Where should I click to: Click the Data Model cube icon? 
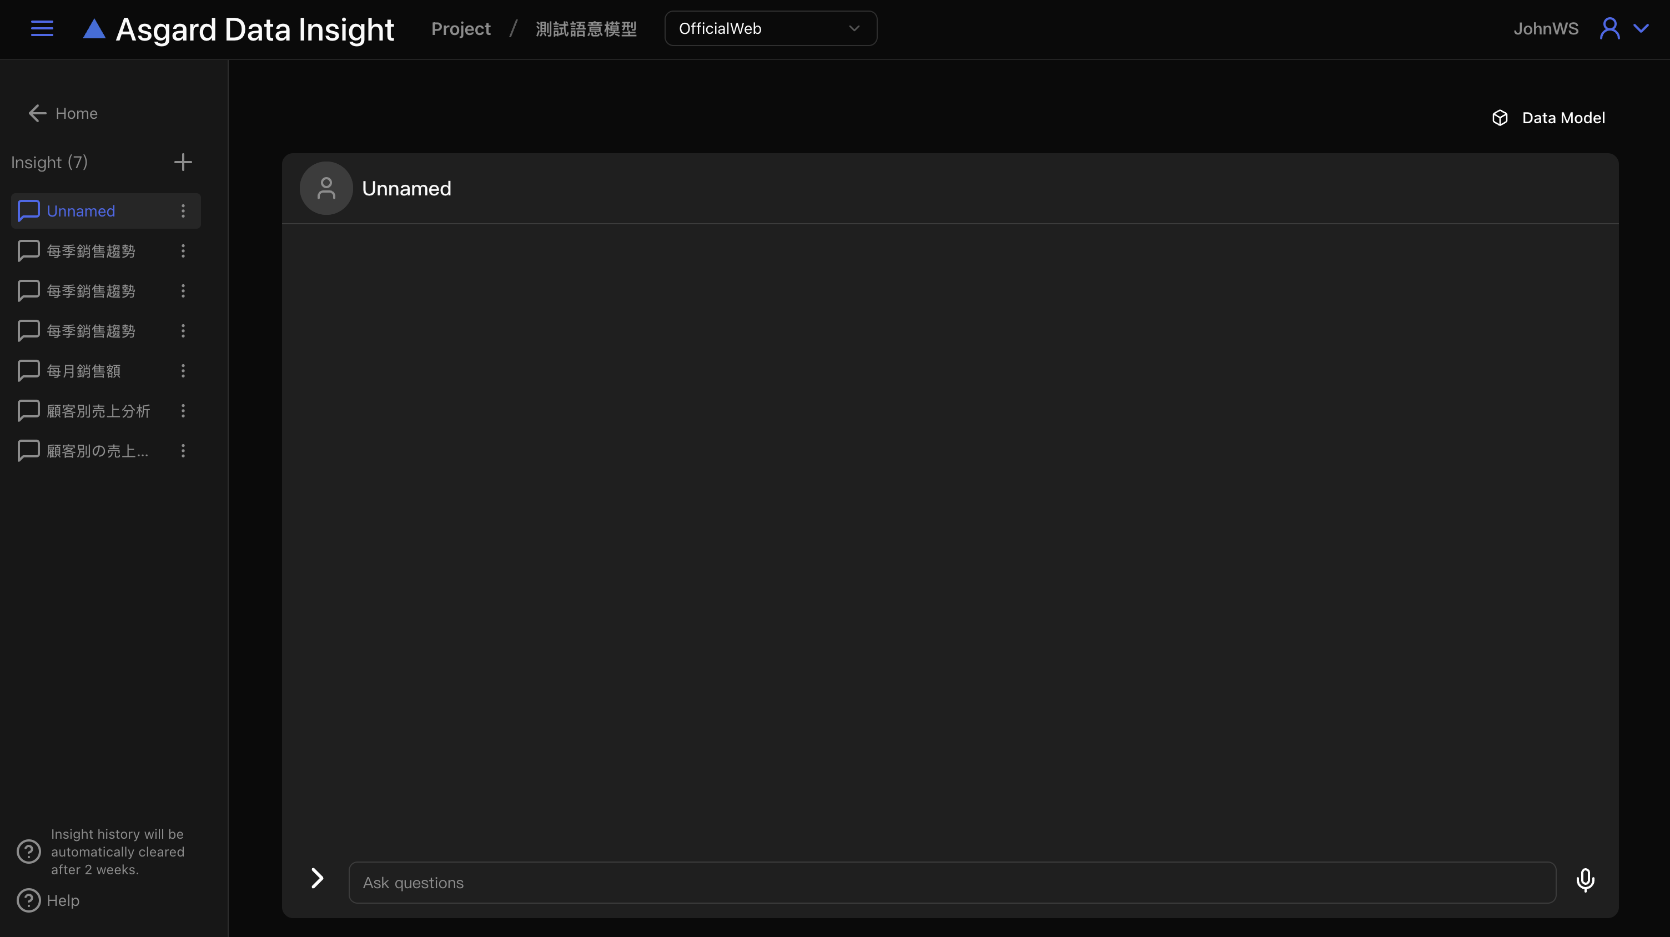[1500, 118]
